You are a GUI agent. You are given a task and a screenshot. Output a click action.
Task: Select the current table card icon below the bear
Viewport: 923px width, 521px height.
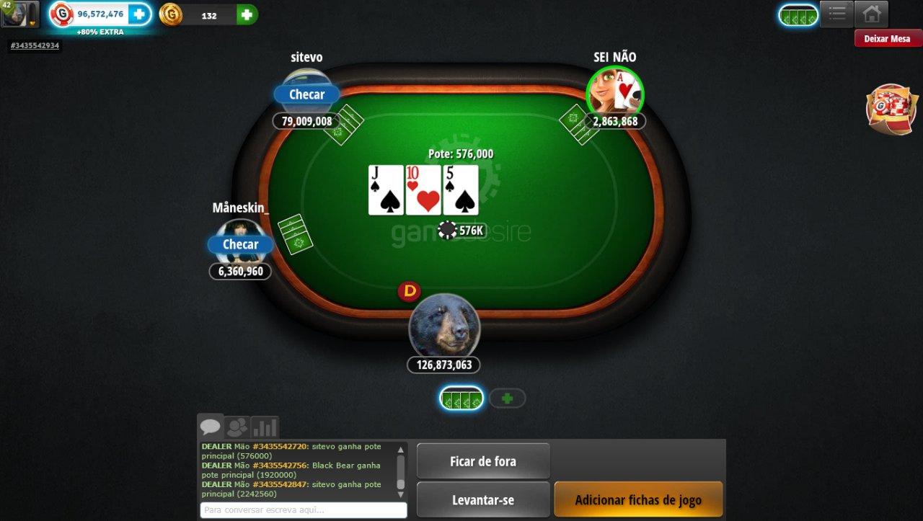(461, 398)
